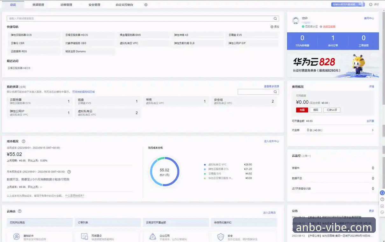Open 进入成本中心 link
This screenshot has width=385, height=242.
[x=271, y=141]
